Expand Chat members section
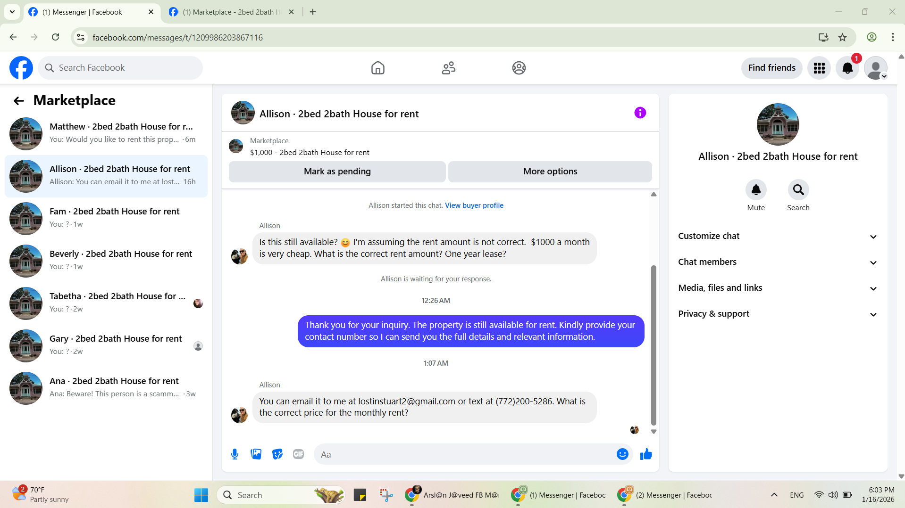Image resolution: width=905 pixels, height=508 pixels. coord(778,262)
